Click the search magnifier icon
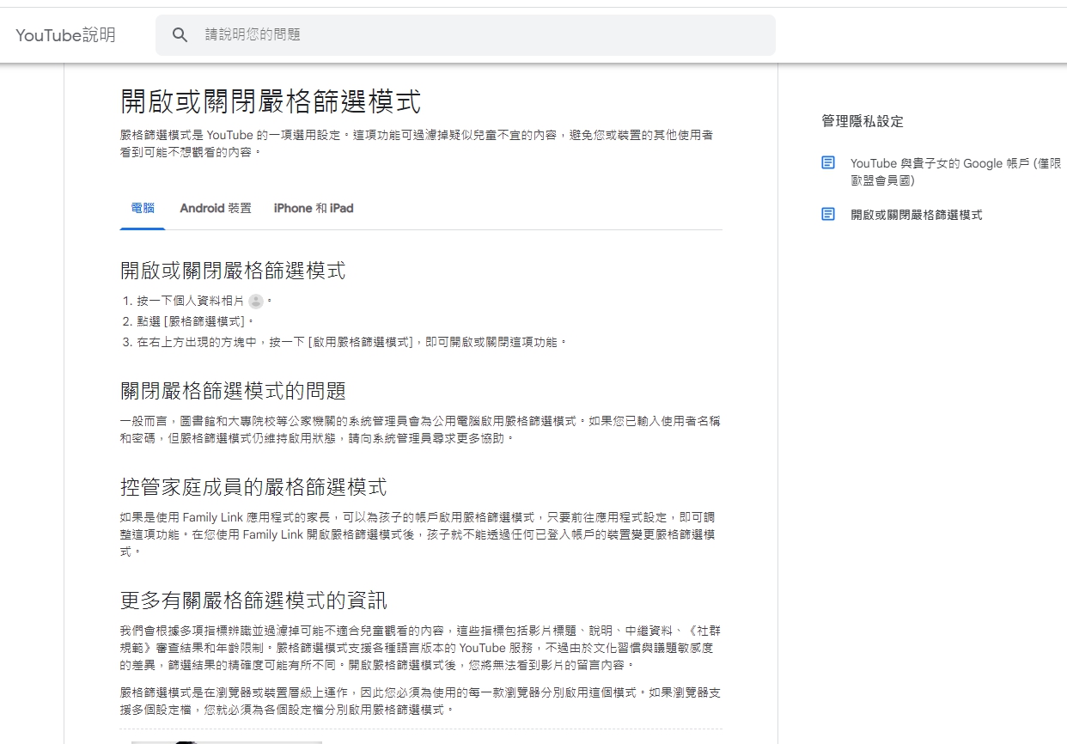This screenshot has width=1067, height=744. pyautogui.click(x=180, y=35)
